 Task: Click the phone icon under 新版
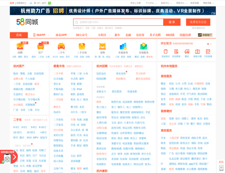coord(221,168)
